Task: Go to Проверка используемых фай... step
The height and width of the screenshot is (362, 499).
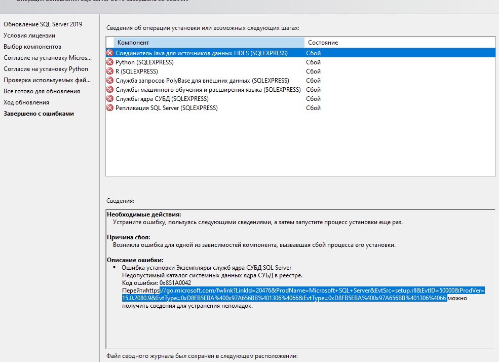Action: tap(47, 80)
